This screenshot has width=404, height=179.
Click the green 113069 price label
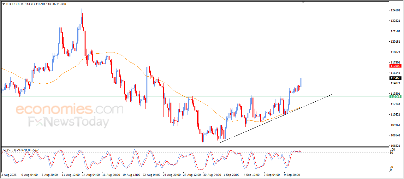tap(395, 97)
